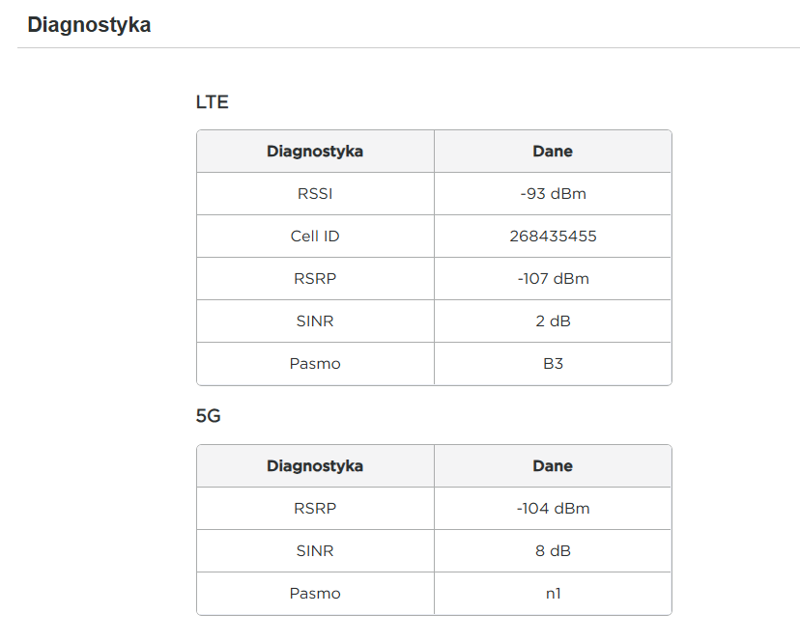800x642 pixels.
Task: Click the LTE RSRP value -107 dBm
Action: [553, 279]
